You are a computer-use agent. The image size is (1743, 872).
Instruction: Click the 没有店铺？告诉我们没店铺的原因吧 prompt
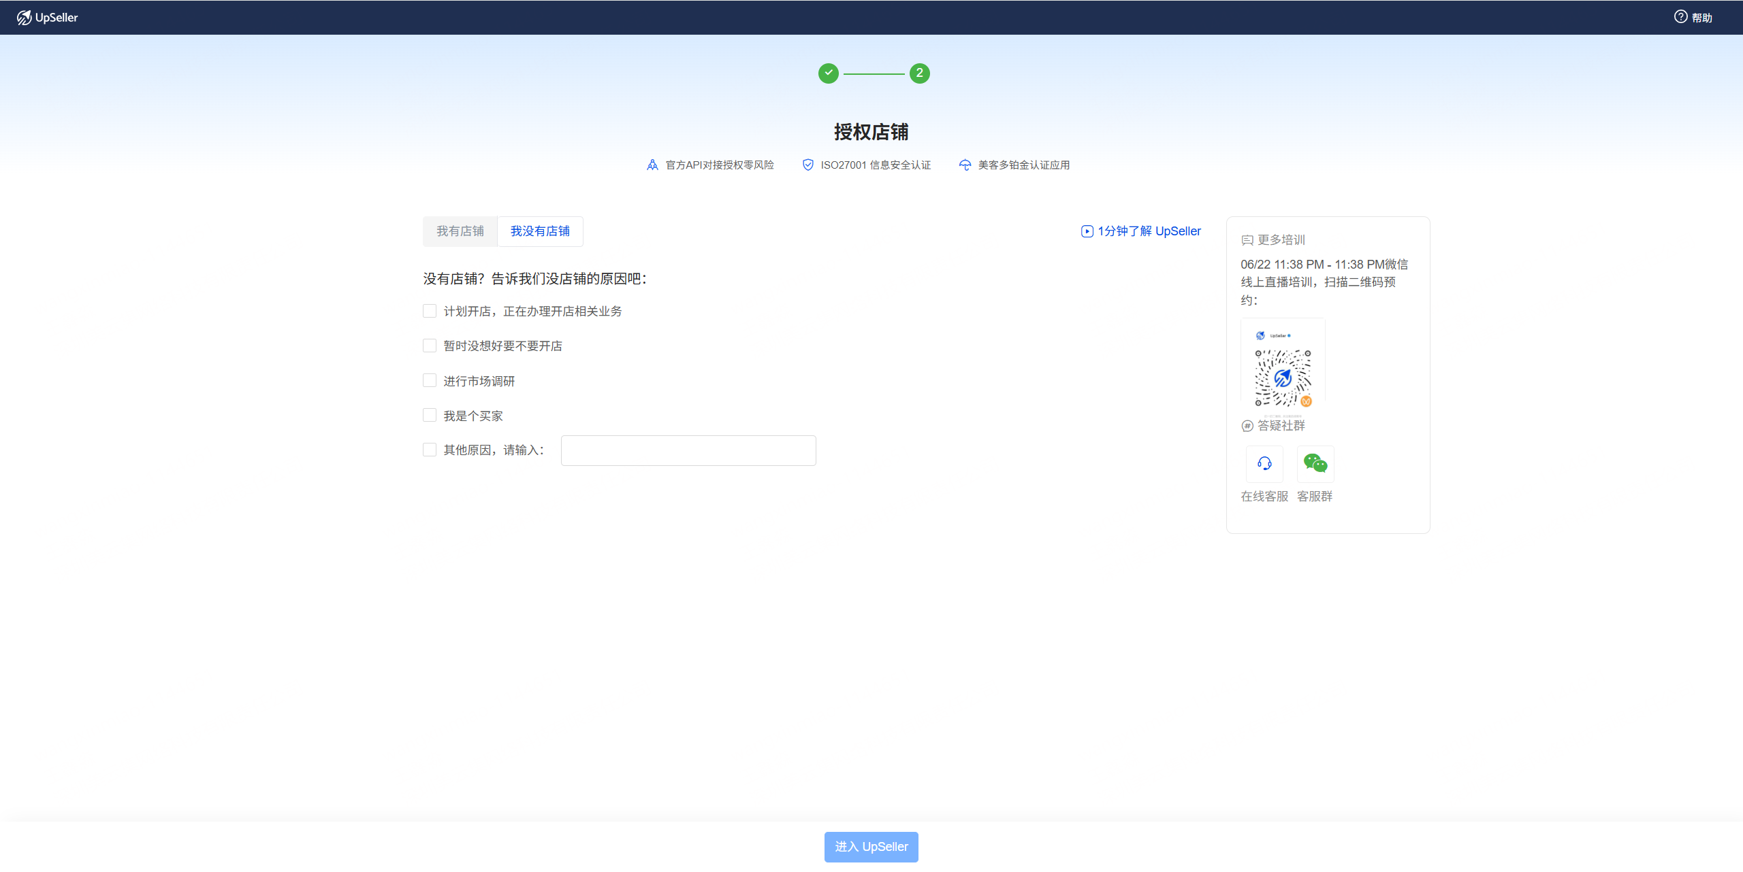tap(535, 279)
